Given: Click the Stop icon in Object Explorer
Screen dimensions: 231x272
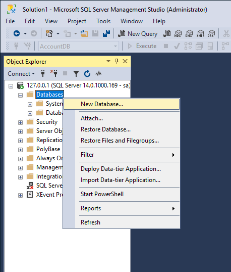Looking at the screenshot, I should pyautogui.click(x=65, y=73).
